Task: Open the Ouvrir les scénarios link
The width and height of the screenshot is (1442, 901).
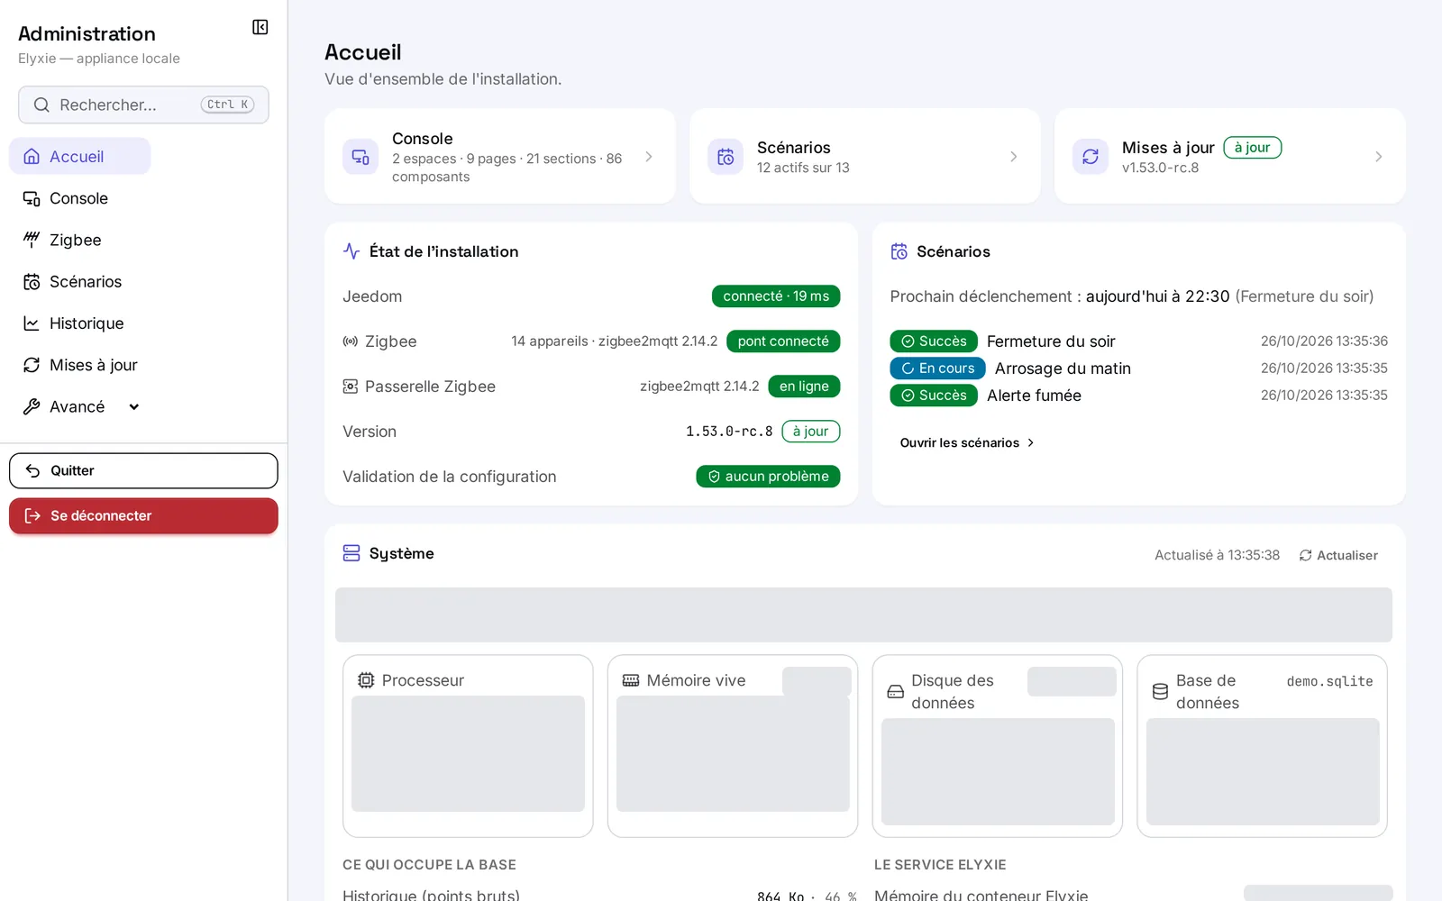Action: [x=966, y=443]
